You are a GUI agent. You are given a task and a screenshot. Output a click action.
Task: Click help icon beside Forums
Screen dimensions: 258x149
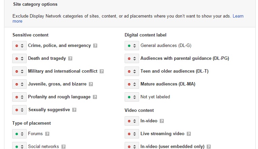47,134
